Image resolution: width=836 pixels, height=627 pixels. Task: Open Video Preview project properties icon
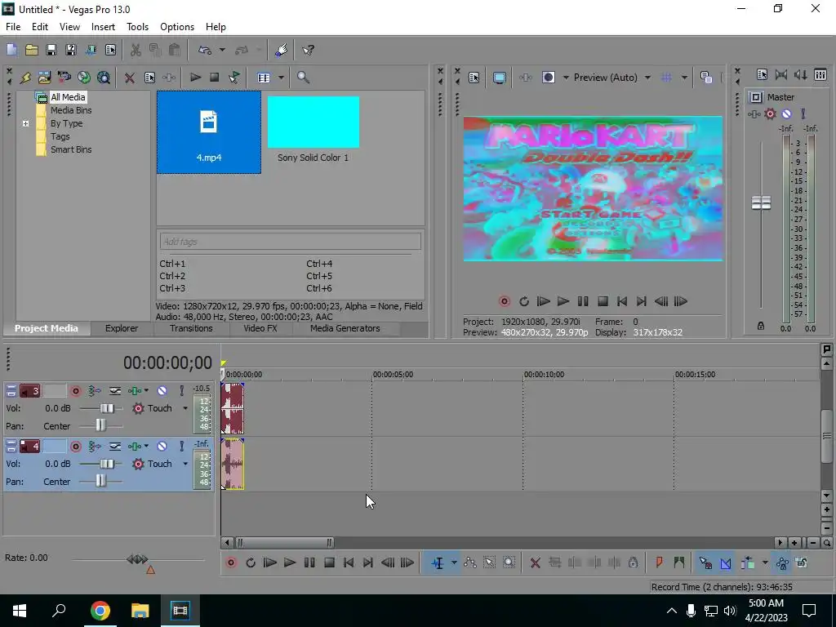coord(474,78)
